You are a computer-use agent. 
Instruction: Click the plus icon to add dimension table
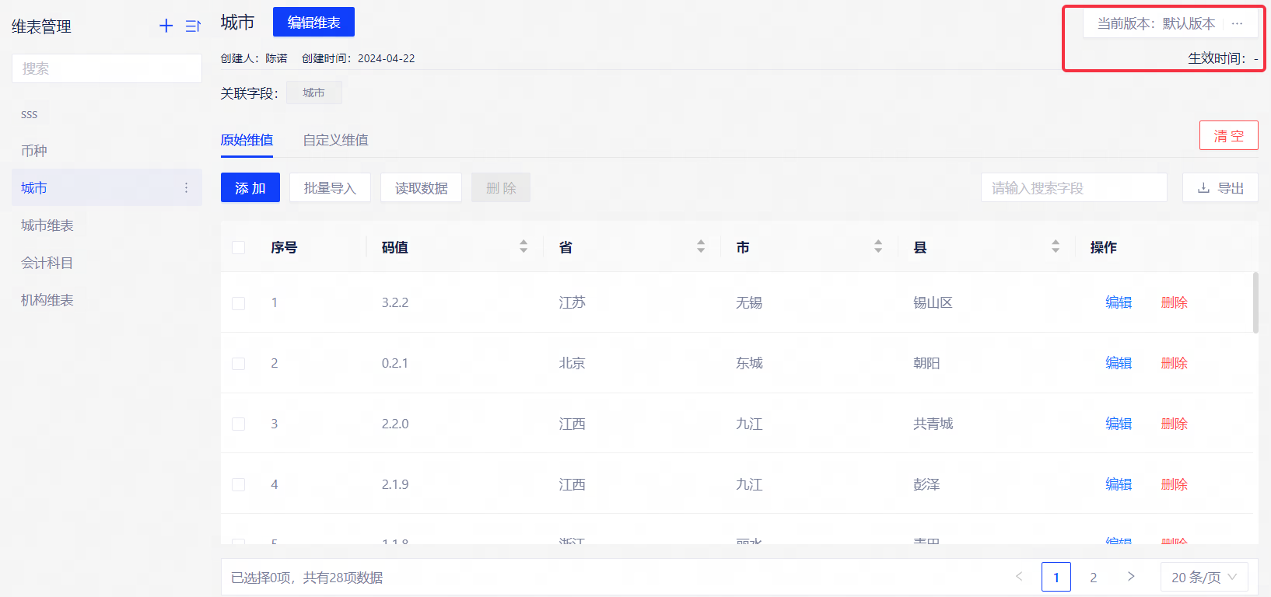(166, 26)
